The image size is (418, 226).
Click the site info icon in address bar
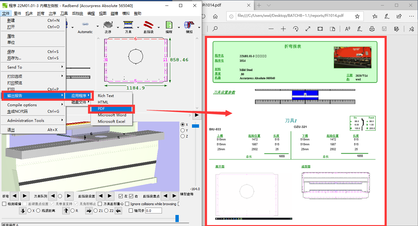pyautogui.click(x=232, y=16)
